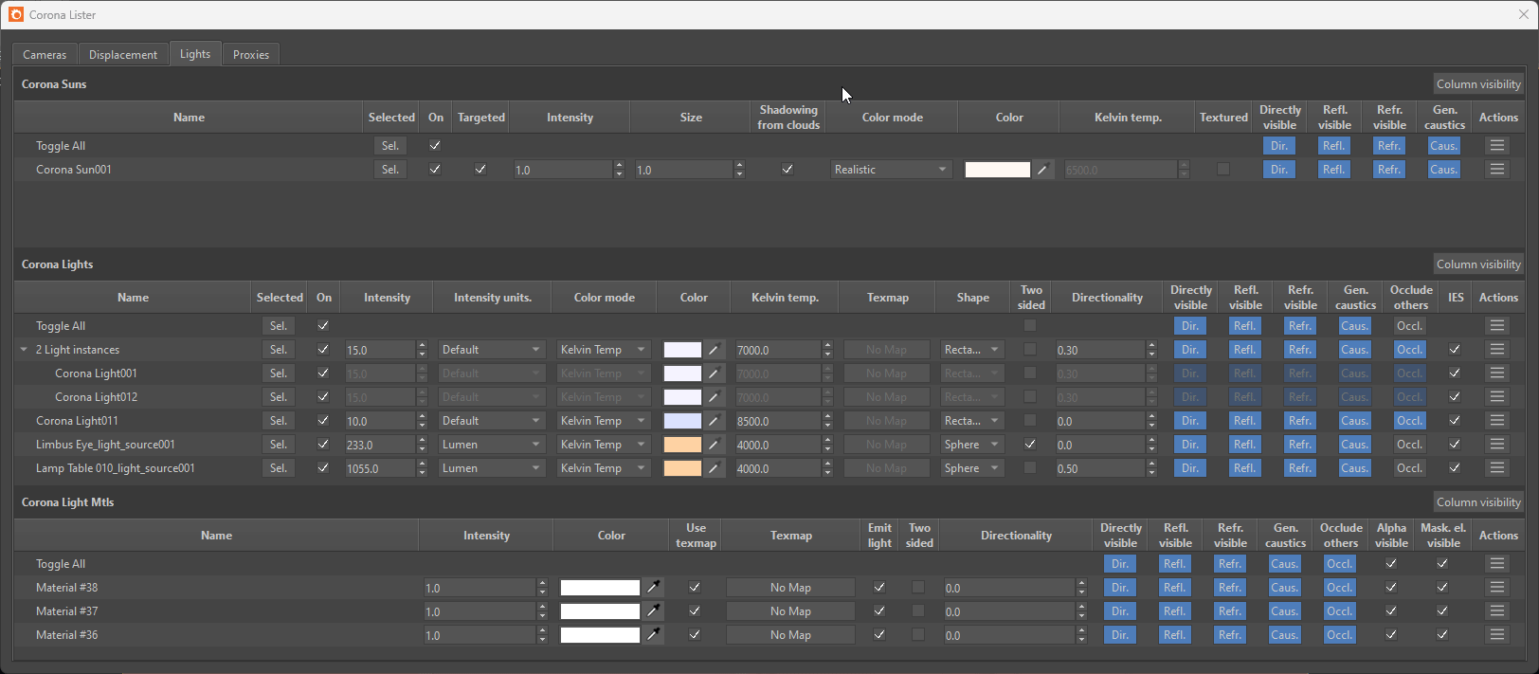Toggle Occl. button for Material #36
1539x674 pixels.
pos(1340,635)
